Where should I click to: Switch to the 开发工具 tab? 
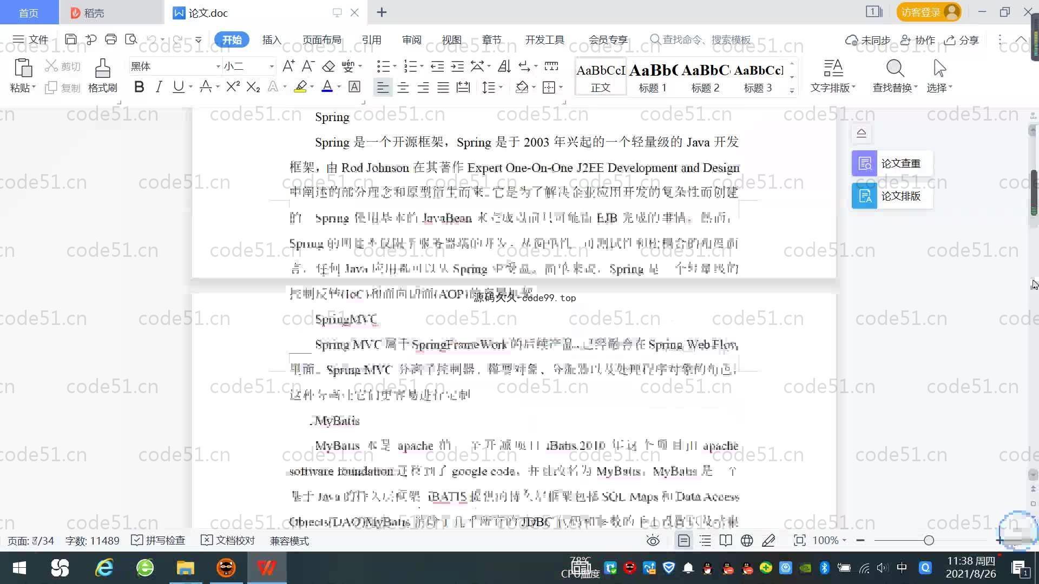pyautogui.click(x=545, y=40)
